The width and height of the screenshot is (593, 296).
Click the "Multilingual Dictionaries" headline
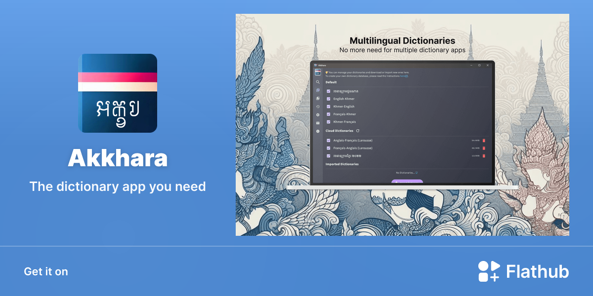(402, 40)
